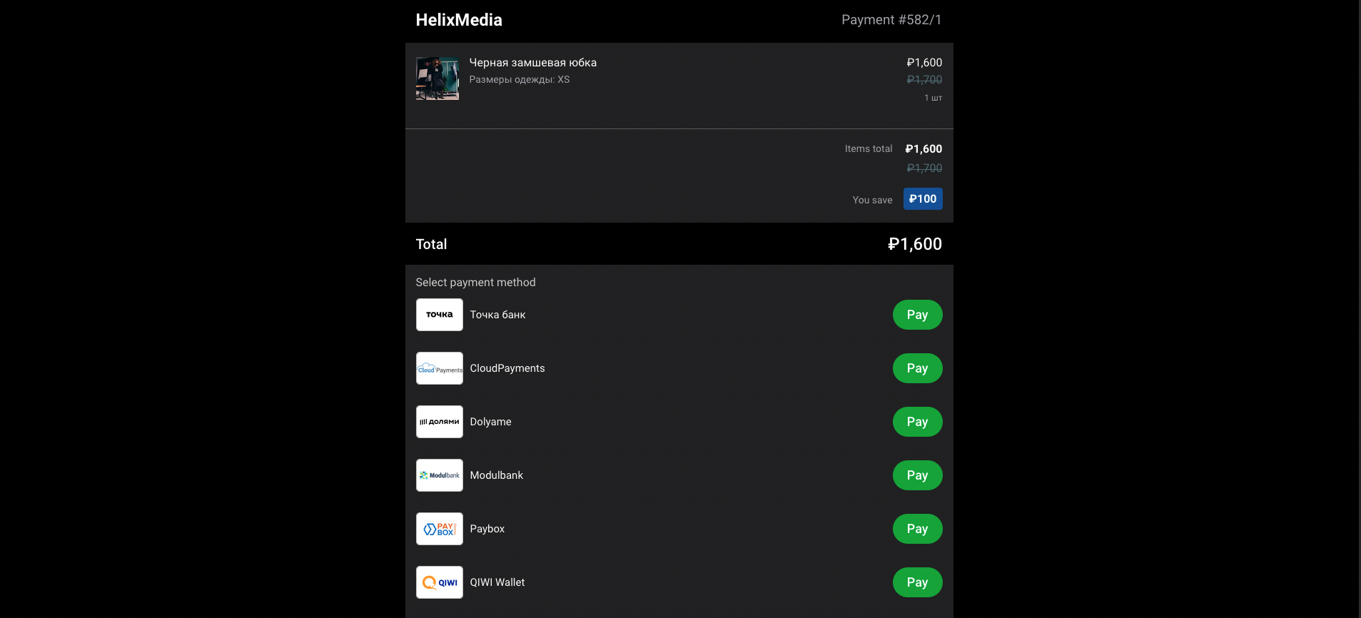Screen dimensions: 1361x618
Task: Select the QIWI Wallet method name
Action: [497, 582]
